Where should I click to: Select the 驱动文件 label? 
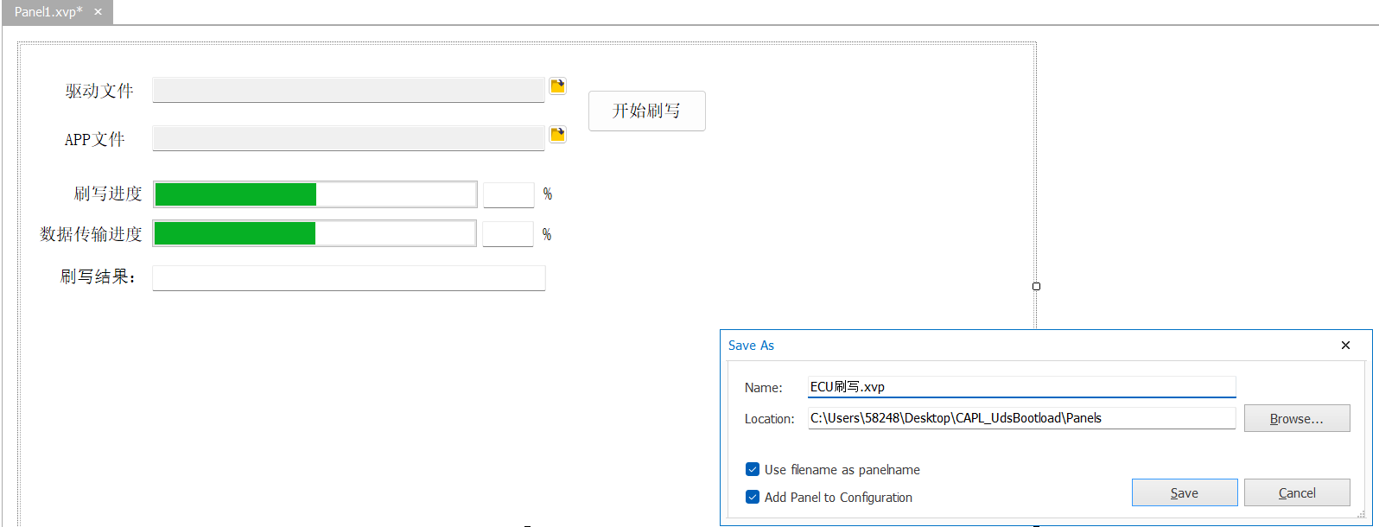click(x=99, y=91)
